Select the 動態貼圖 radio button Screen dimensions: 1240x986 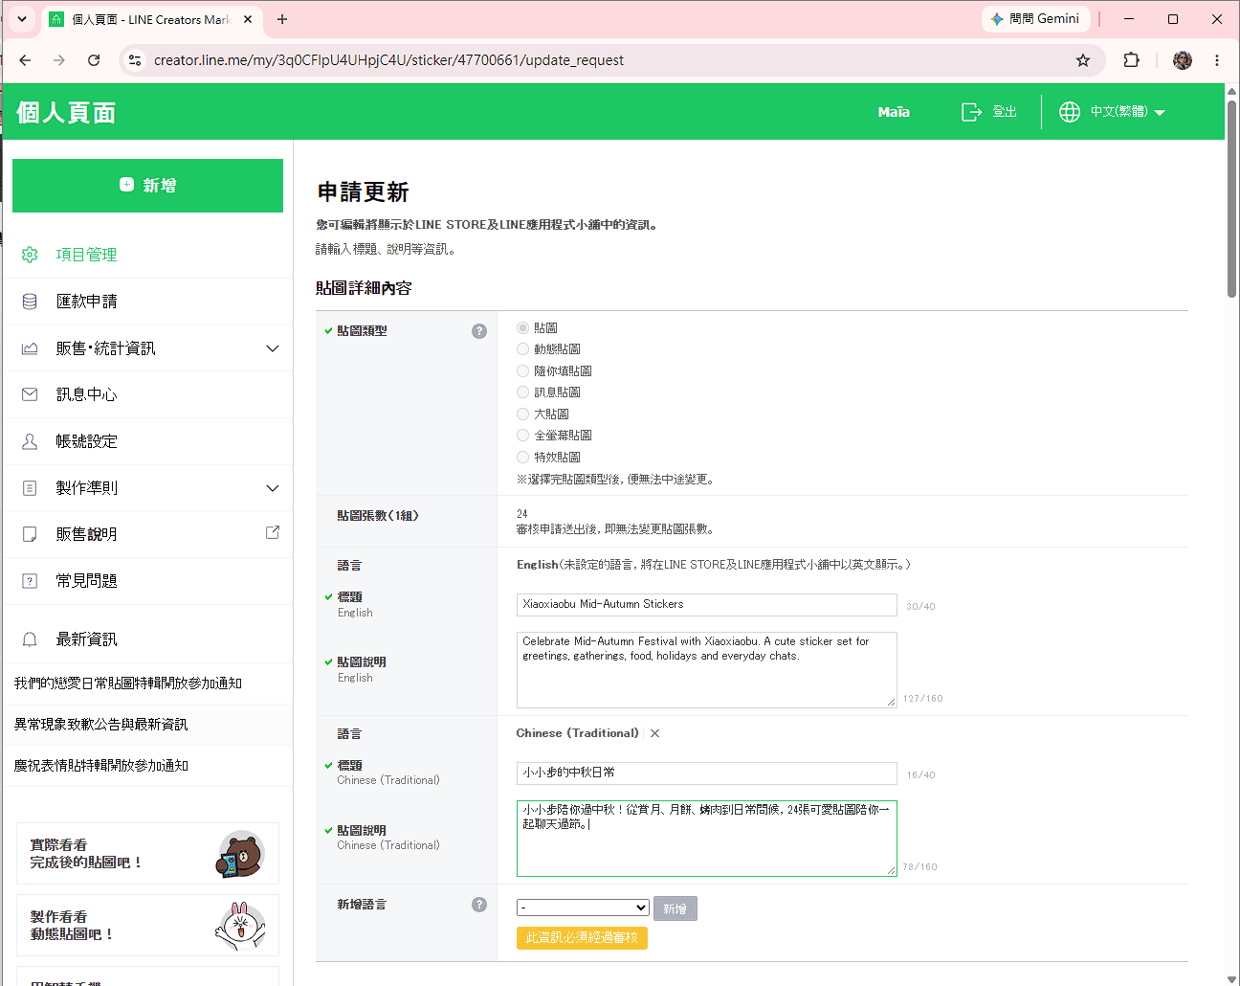(522, 349)
